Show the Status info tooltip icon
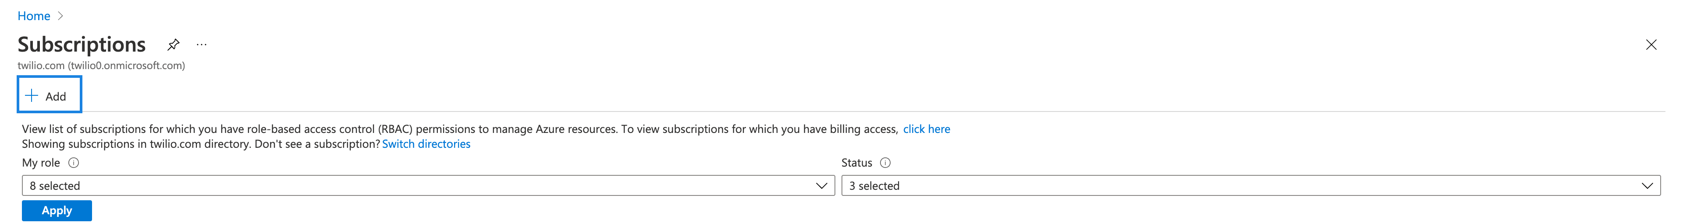The height and width of the screenshot is (223, 1683). point(885,163)
